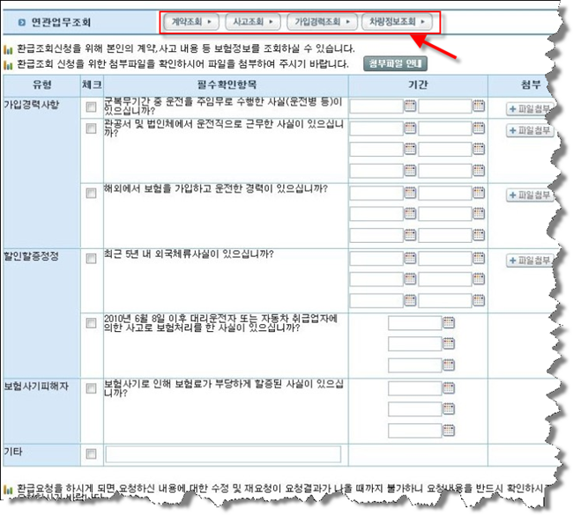573x515 pixels.
Task: Open third calendar icon of 보험사기 question
Action: point(449,430)
